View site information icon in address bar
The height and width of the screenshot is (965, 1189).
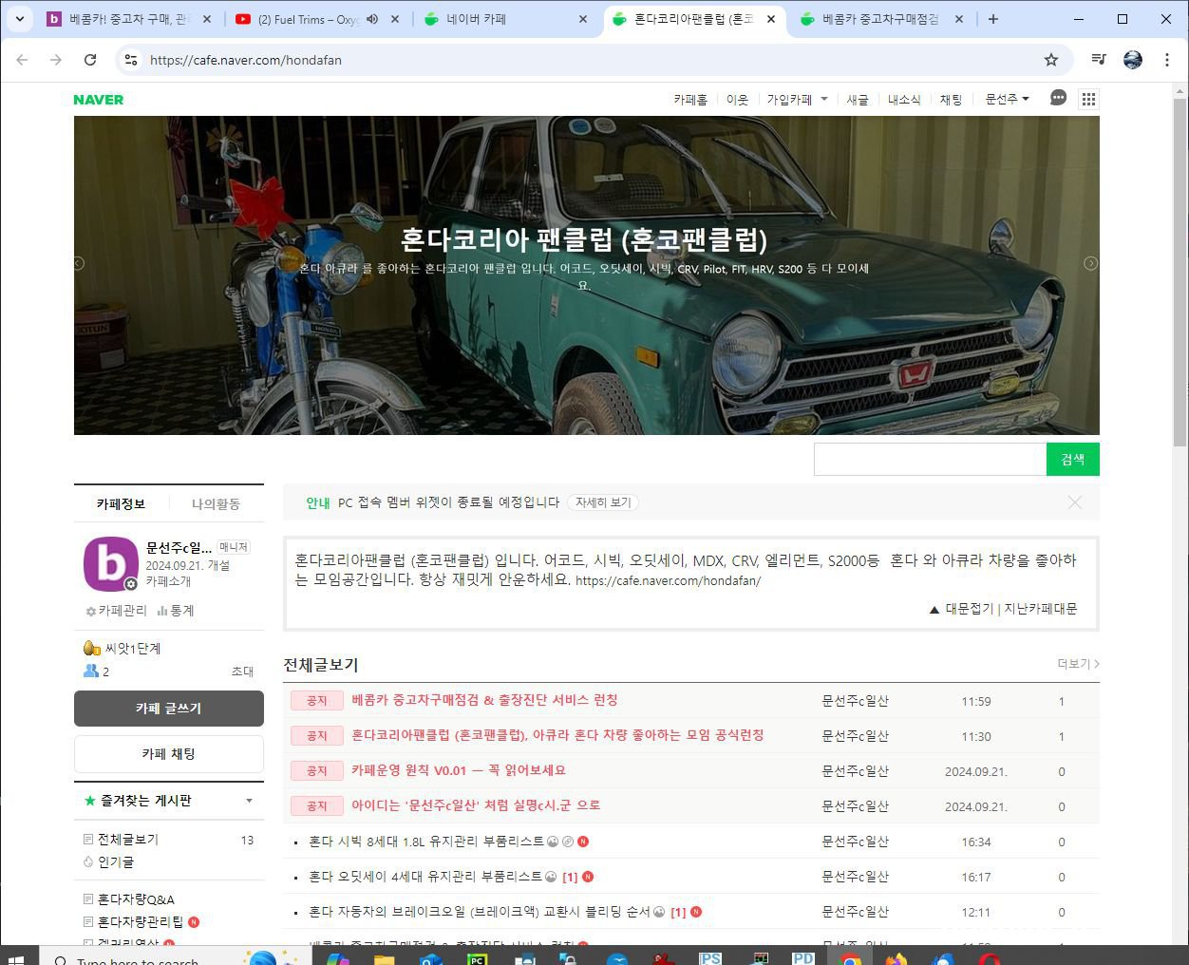pos(131,60)
